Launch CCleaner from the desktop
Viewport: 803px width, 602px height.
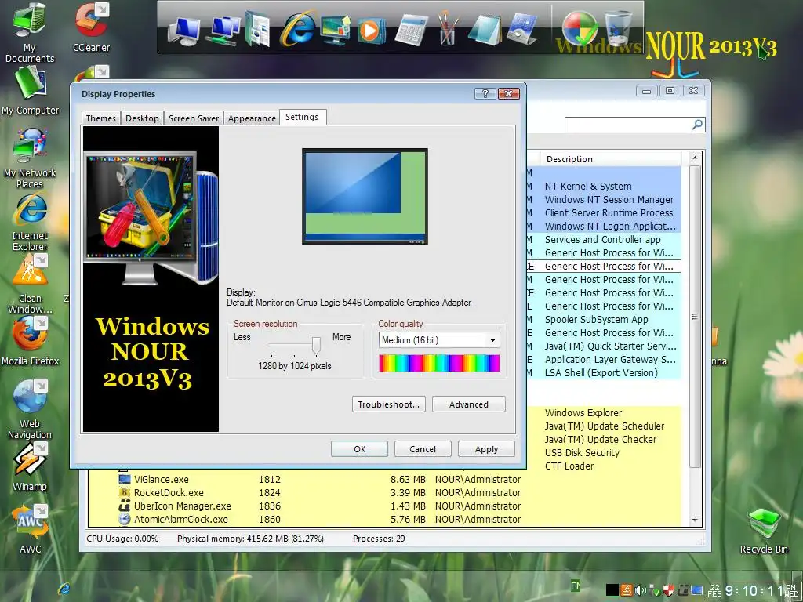pos(91,27)
